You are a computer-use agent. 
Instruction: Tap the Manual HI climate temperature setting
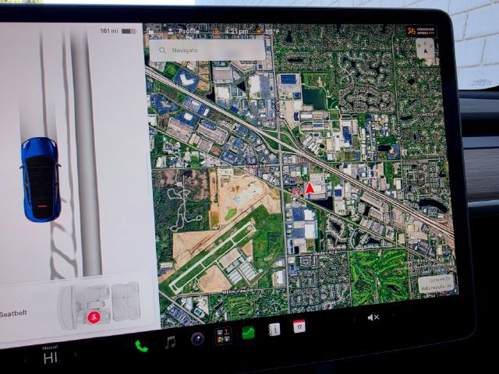coord(50,355)
